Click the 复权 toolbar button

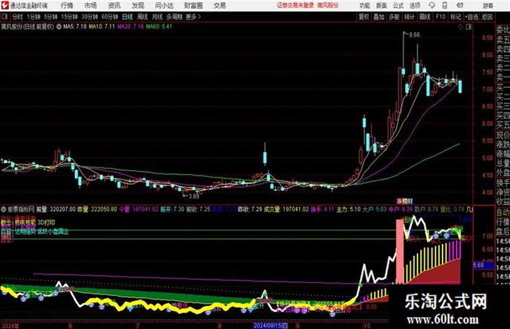tap(364, 17)
